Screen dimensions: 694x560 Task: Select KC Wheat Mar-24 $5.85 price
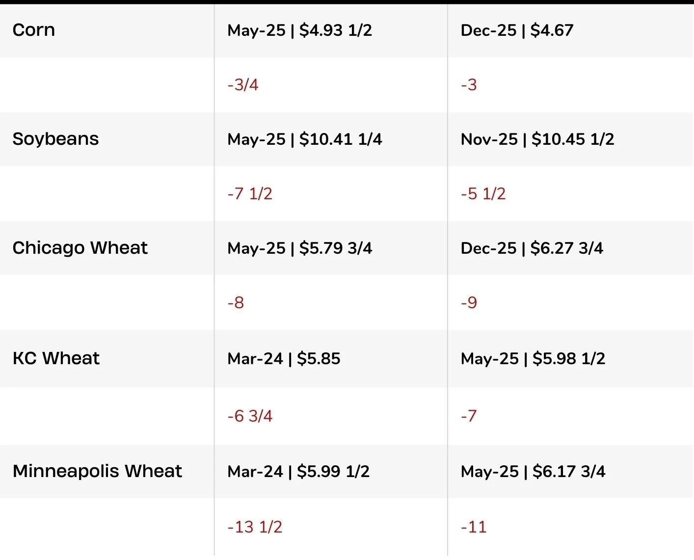[x=284, y=359]
